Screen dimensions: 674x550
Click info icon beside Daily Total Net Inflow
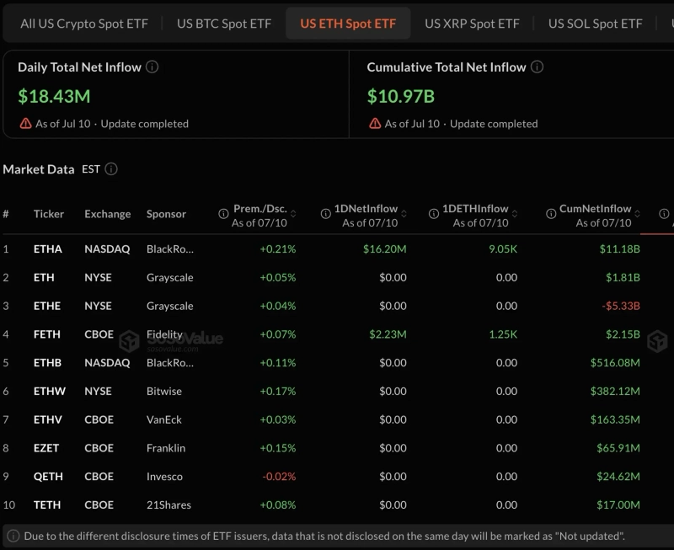[x=152, y=67]
